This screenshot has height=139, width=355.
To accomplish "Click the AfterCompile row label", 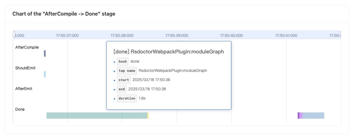I will [x=27, y=47].
